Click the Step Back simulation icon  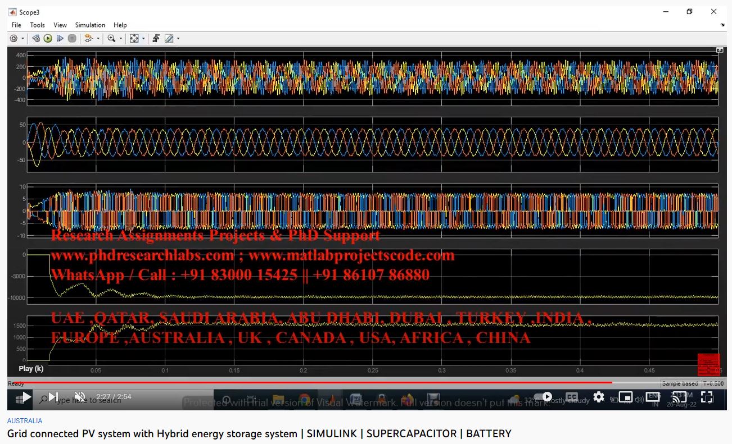(x=36, y=39)
